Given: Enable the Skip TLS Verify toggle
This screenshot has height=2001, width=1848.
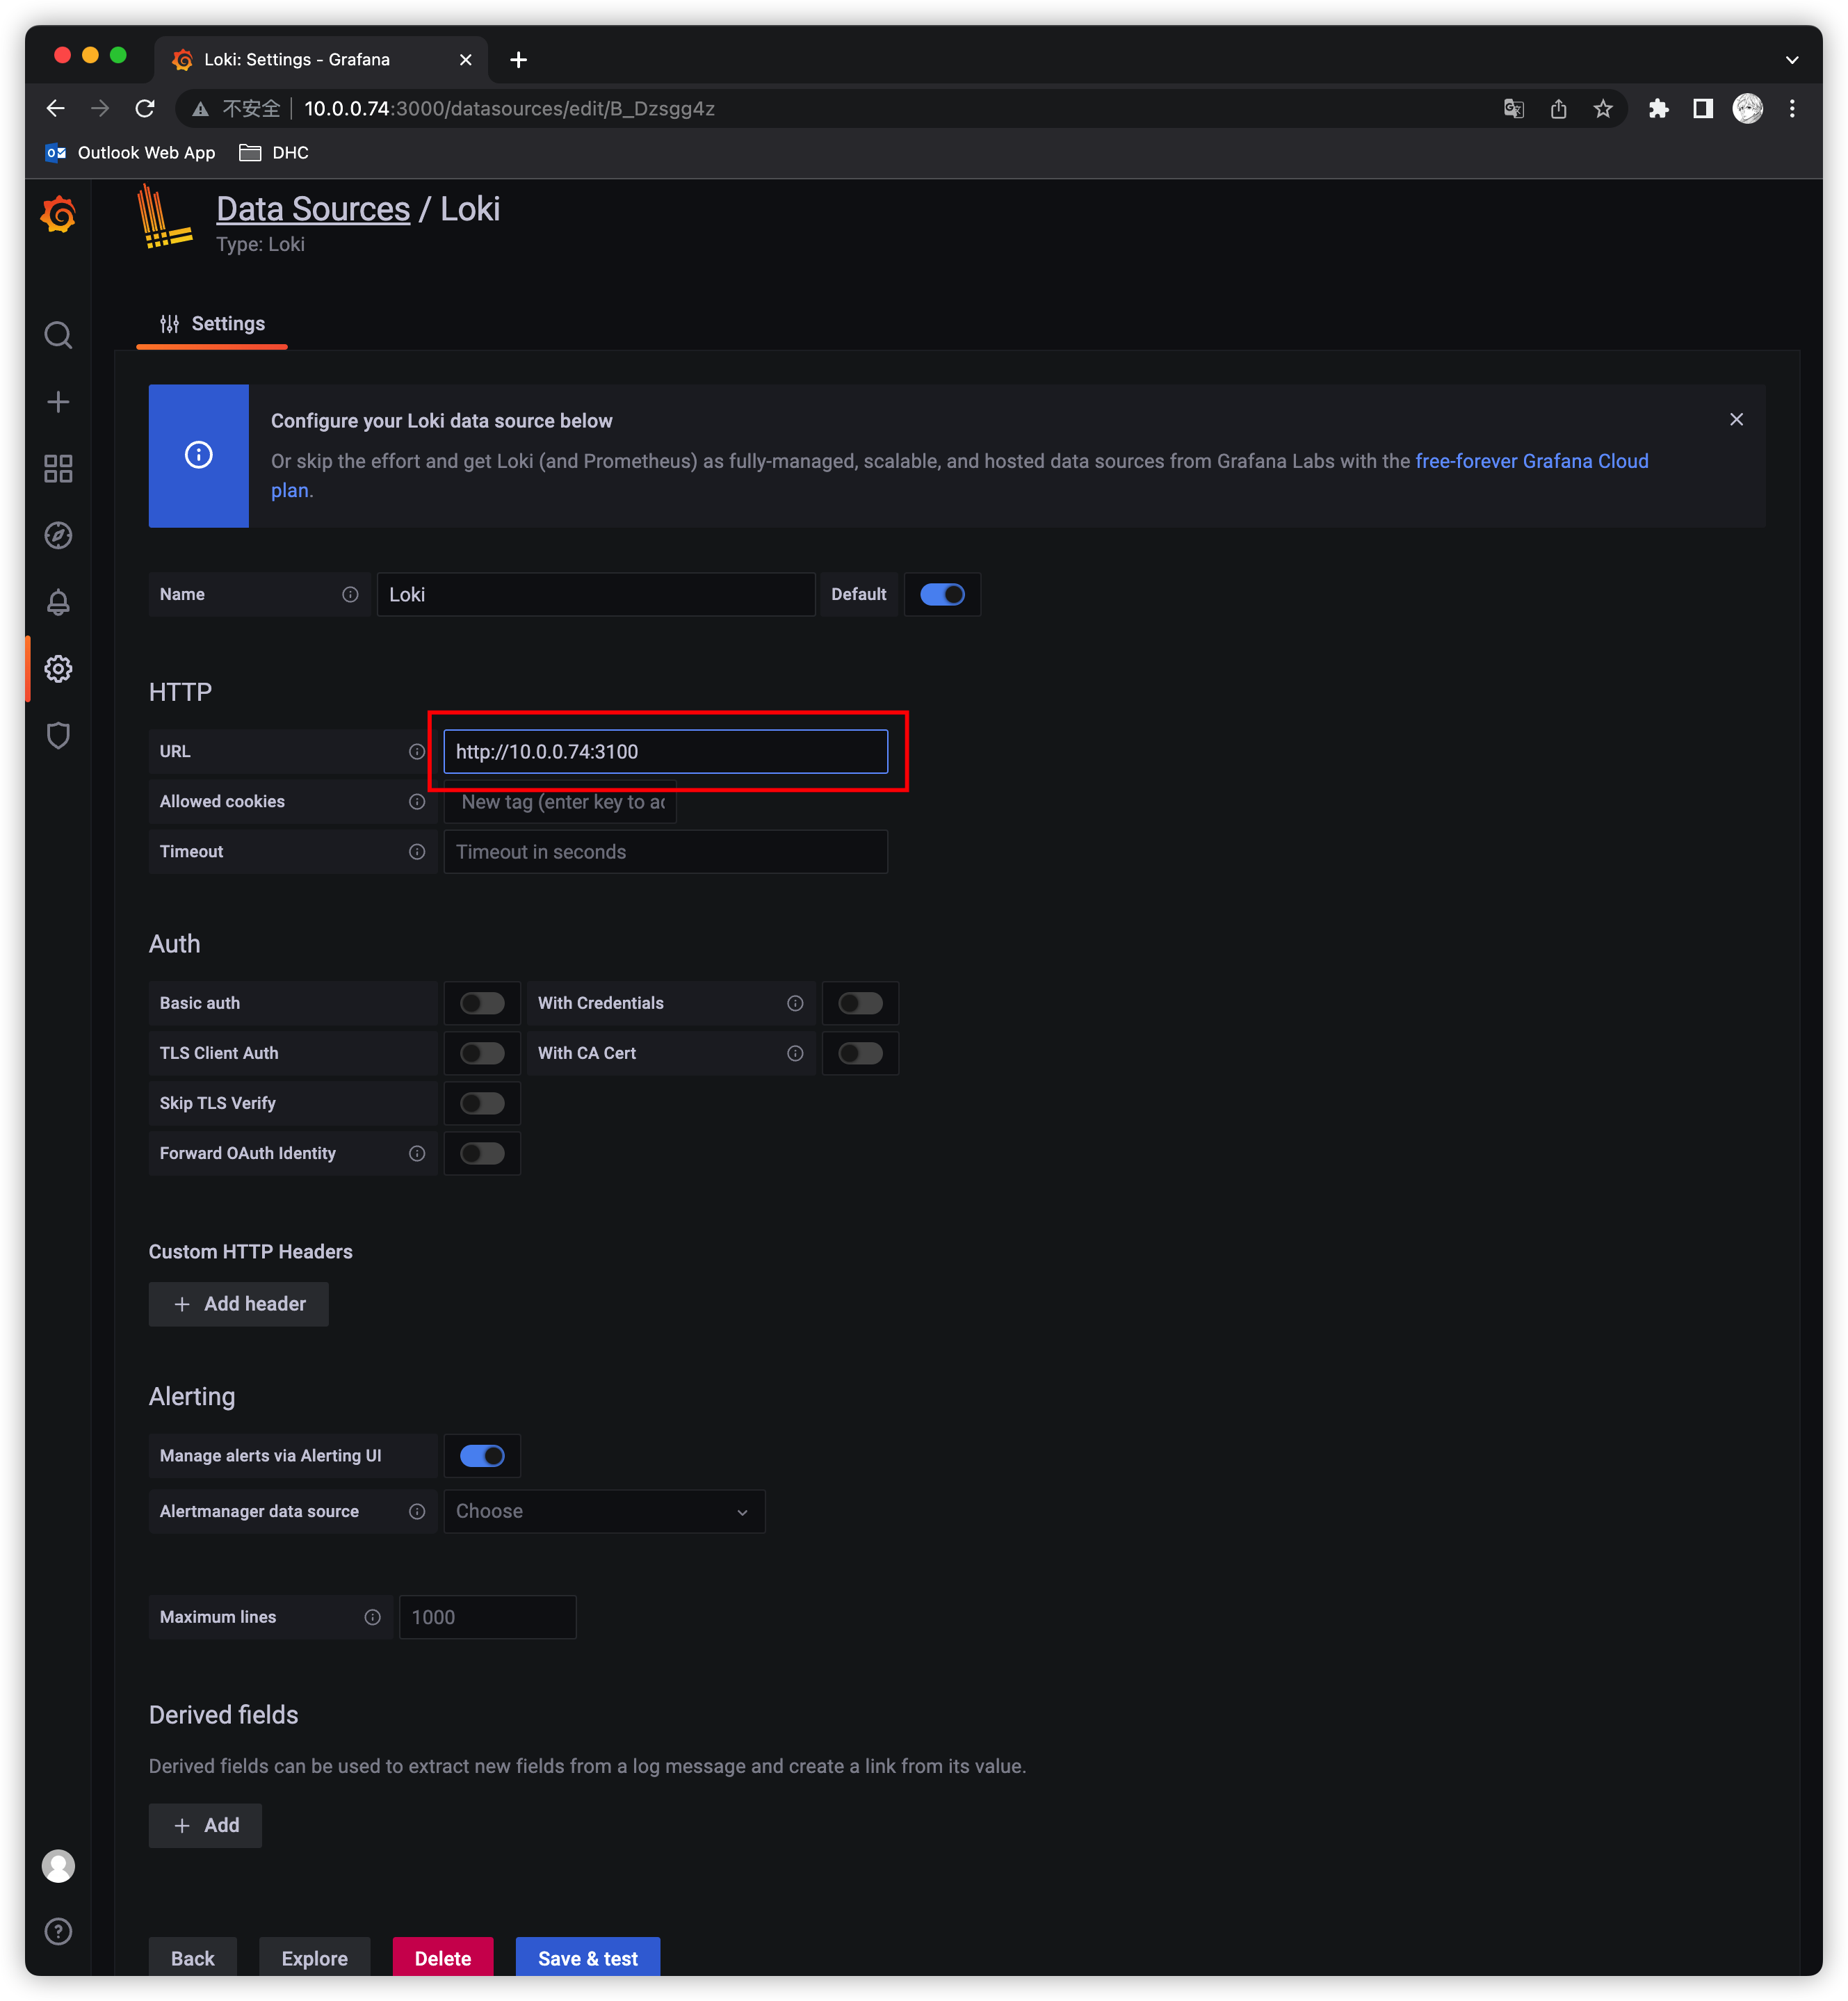Looking at the screenshot, I should tap(482, 1103).
